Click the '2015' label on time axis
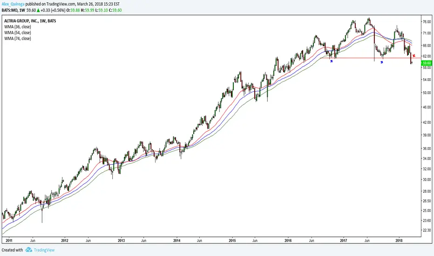 click(232, 241)
